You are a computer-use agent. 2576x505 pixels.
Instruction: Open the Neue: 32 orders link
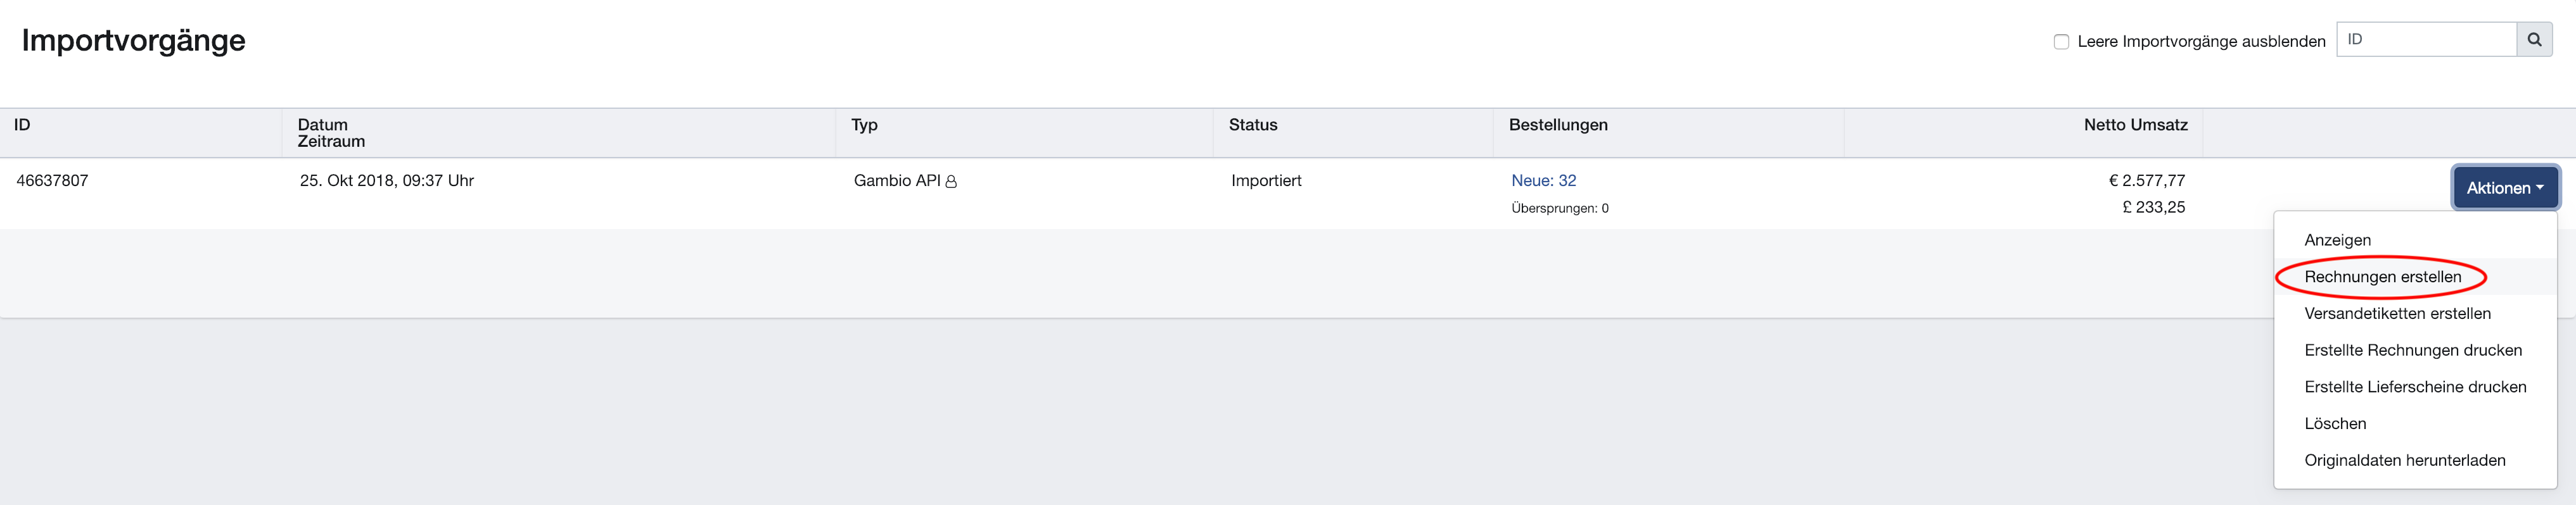point(1543,180)
